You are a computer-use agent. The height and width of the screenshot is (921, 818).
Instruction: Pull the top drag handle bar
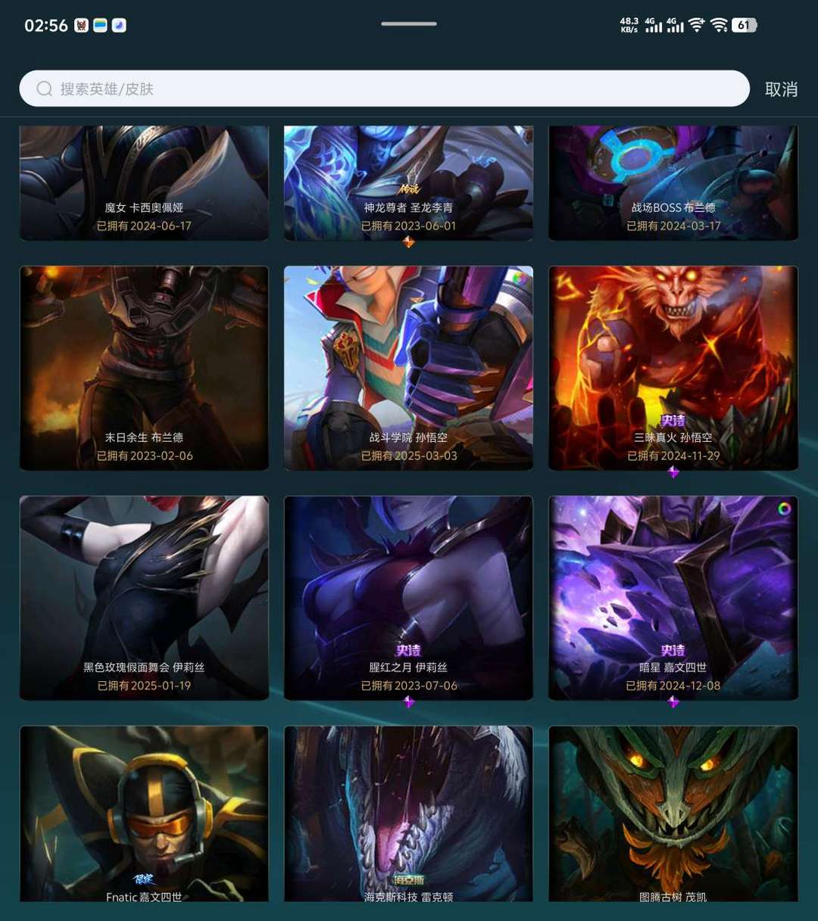[409, 23]
